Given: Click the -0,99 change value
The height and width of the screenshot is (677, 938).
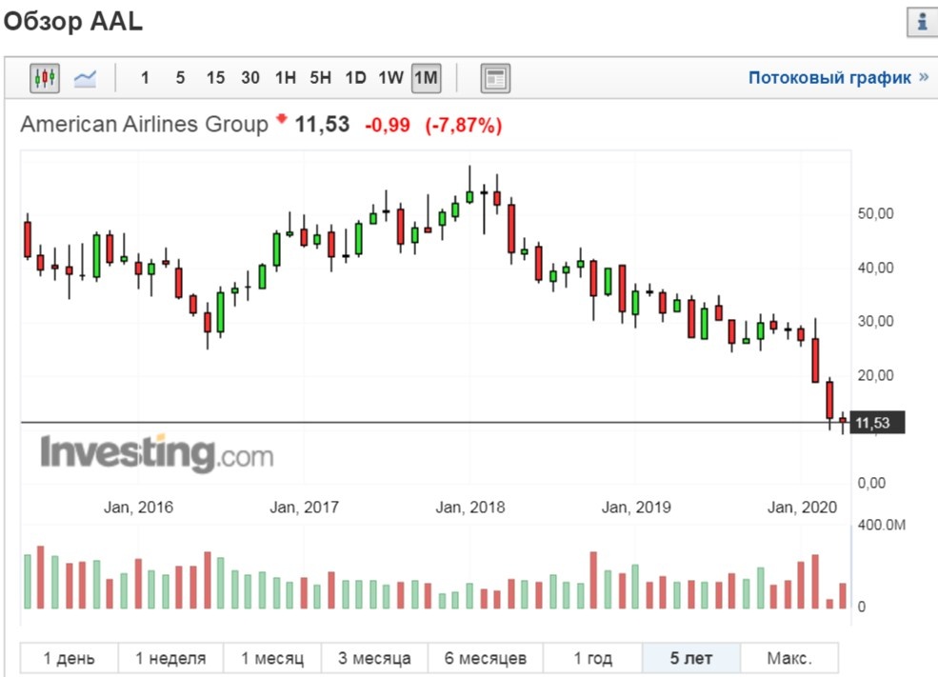Looking at the screenshot, I should click(x=387, y=125).
